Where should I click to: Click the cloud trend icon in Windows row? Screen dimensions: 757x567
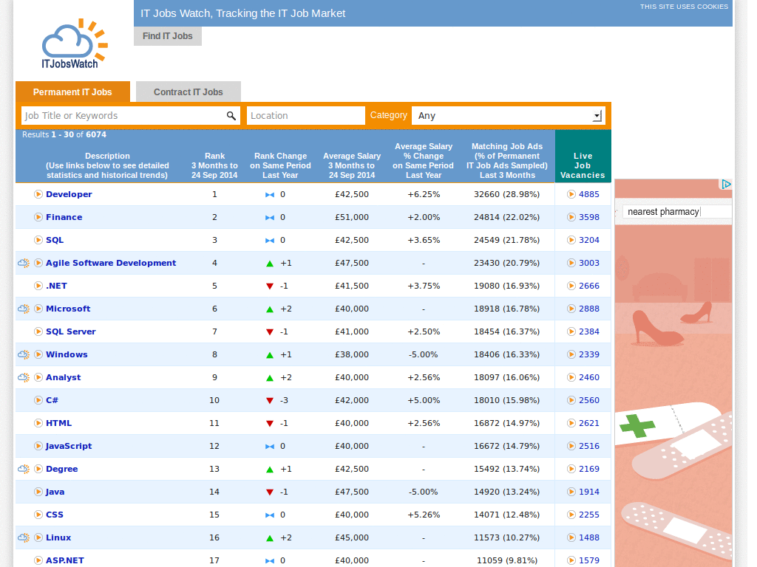point(24,354)
